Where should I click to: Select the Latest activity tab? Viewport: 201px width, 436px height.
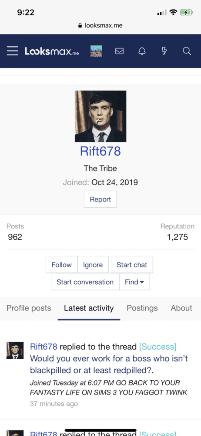[x=89, y=308]
